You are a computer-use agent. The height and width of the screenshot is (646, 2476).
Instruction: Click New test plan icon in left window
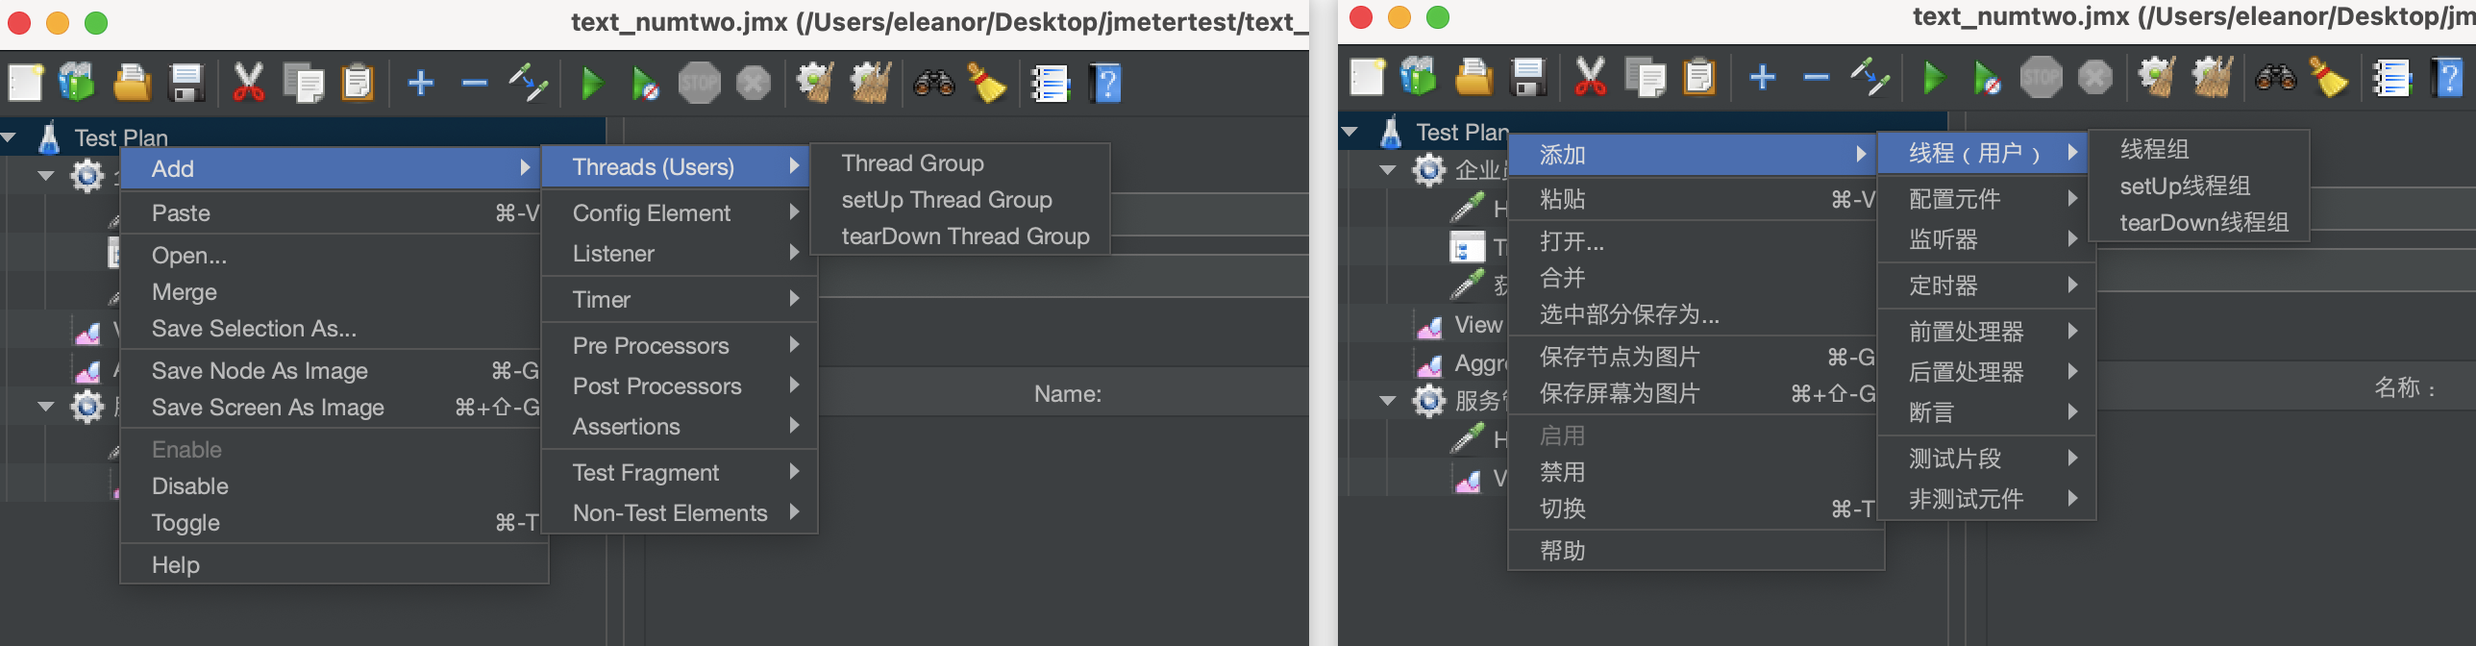pyautogui.click(x=26, y=83)
